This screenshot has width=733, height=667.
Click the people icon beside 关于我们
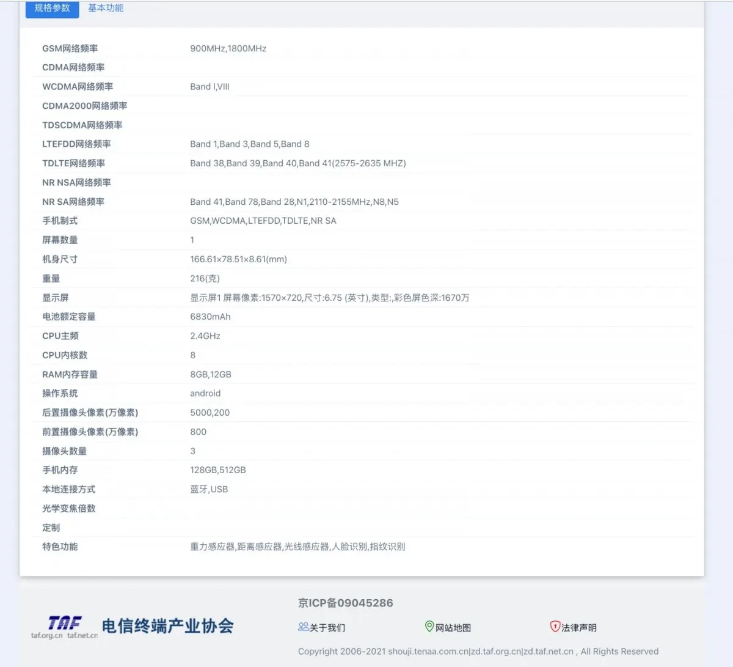302,627
